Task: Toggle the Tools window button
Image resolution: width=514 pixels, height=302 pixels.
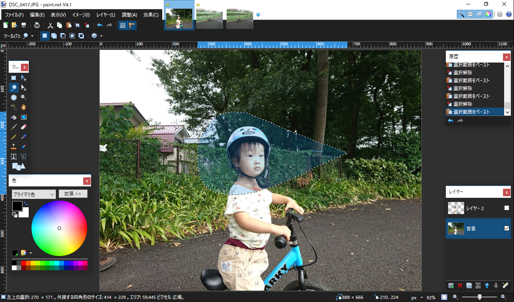Action: pyautogui.click(x=461, y=15)
